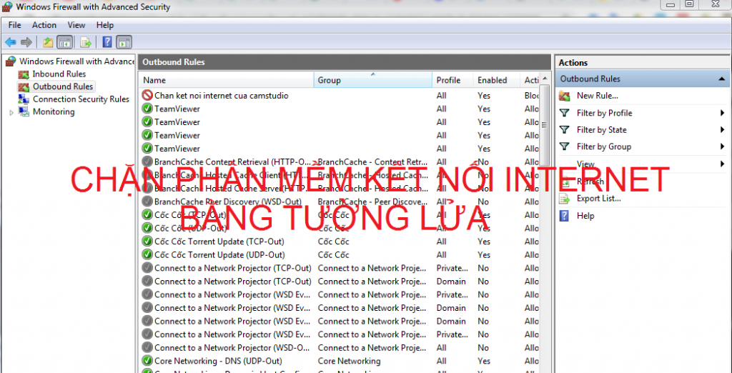
Task: Click the Help icon in Actions pane
Action: 565,216
